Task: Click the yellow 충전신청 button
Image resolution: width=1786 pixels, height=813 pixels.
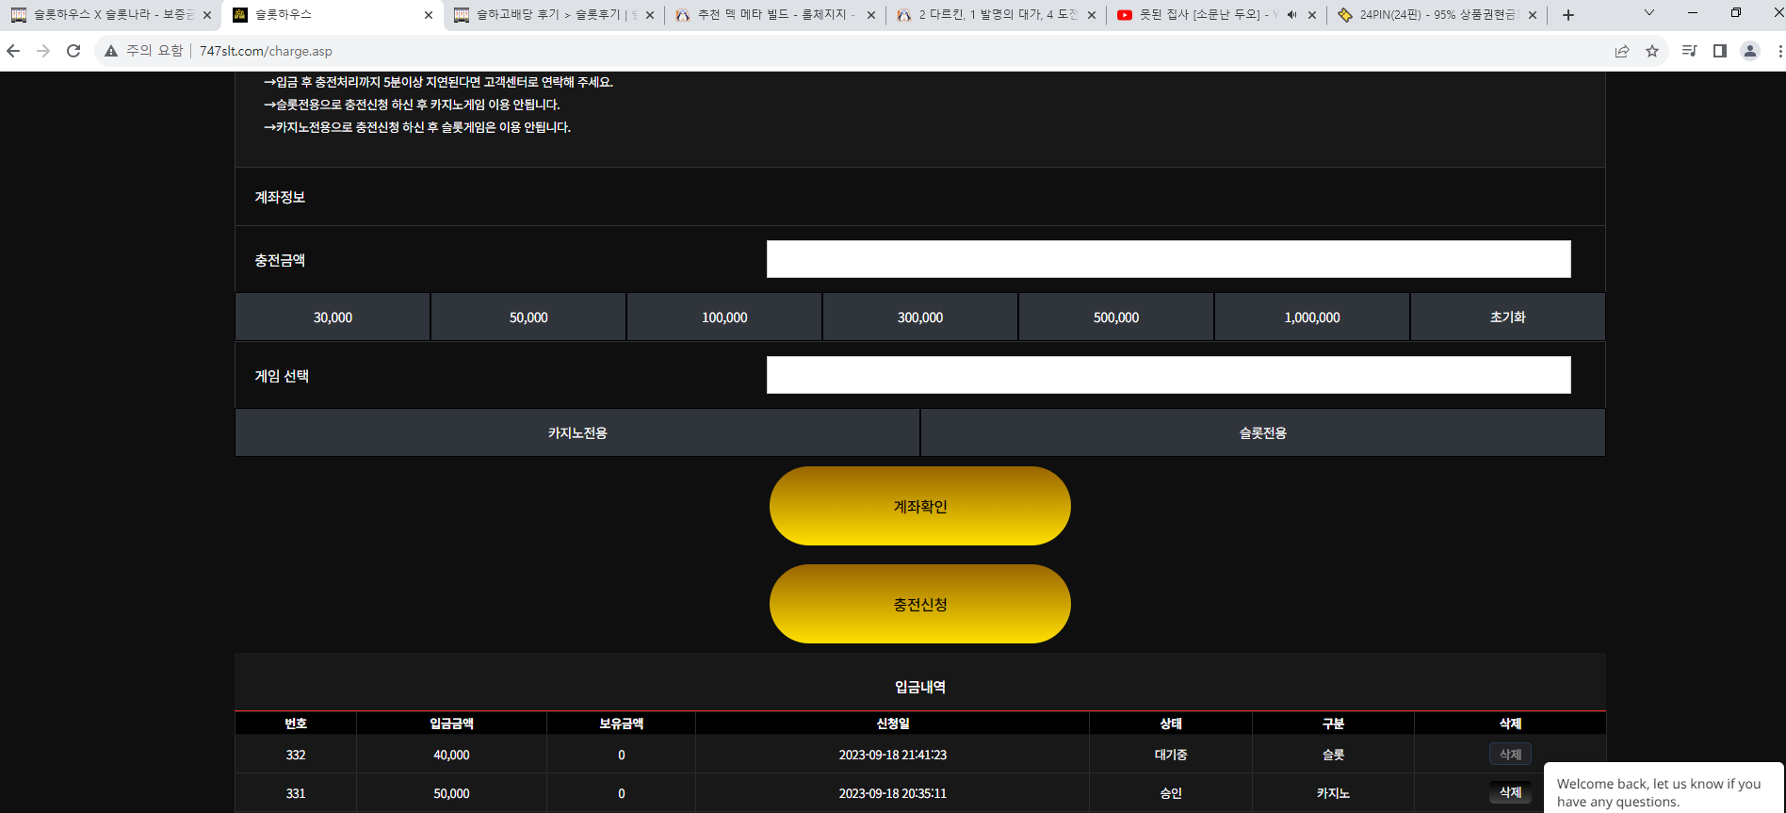Action: (x=920, y=605)
